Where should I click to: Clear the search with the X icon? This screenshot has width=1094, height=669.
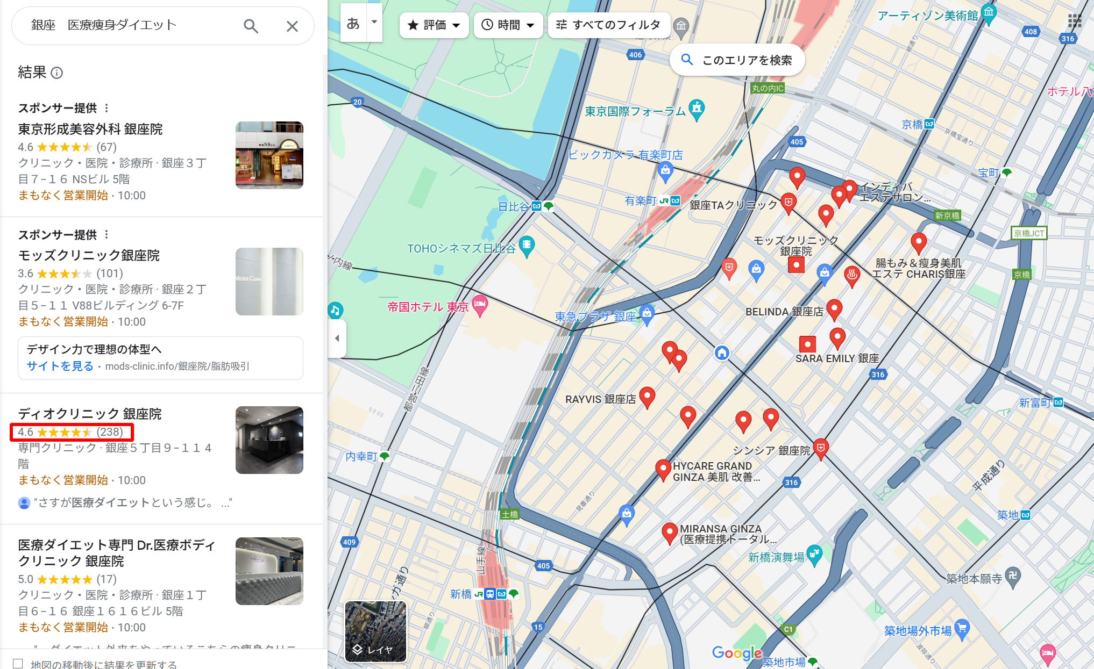click(292, 26)
